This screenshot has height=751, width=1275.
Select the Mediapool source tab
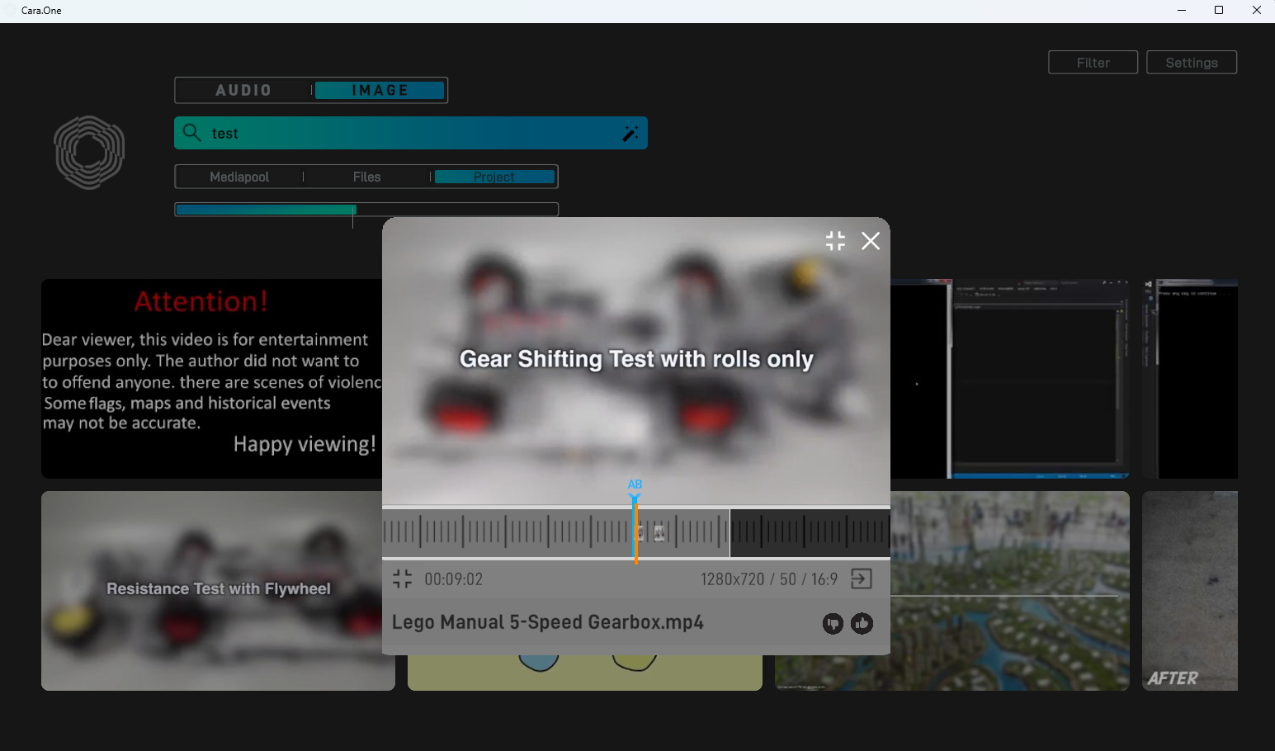(x=239, y=177)
